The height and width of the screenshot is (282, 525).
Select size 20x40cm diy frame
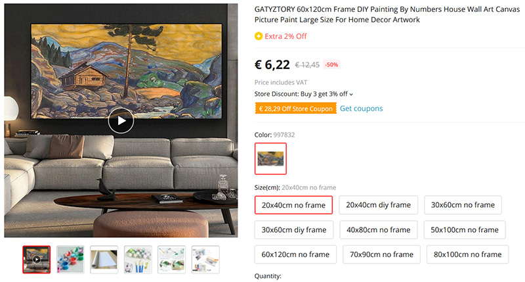coord(379,205)
